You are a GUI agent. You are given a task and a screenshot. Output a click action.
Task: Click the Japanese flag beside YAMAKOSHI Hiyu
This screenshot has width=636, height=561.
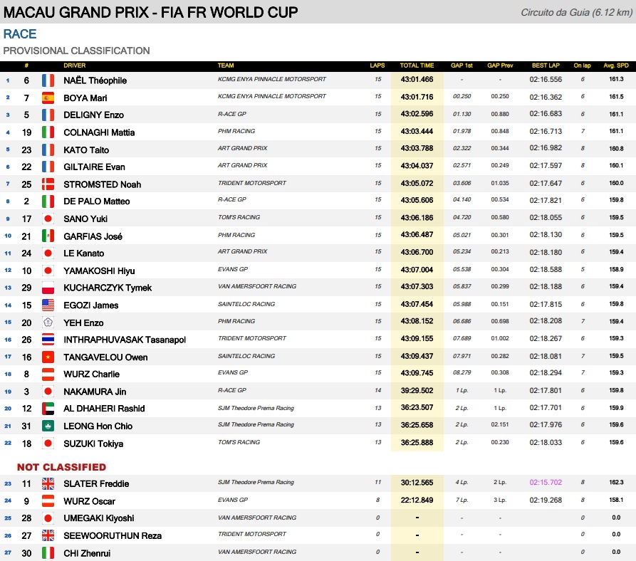coord(48,271)
